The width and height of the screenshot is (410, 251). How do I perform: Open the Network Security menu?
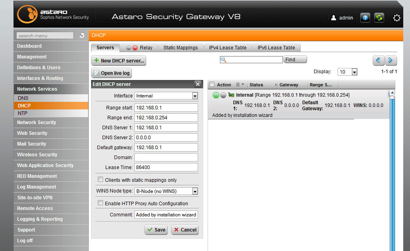tap(51, 123)
